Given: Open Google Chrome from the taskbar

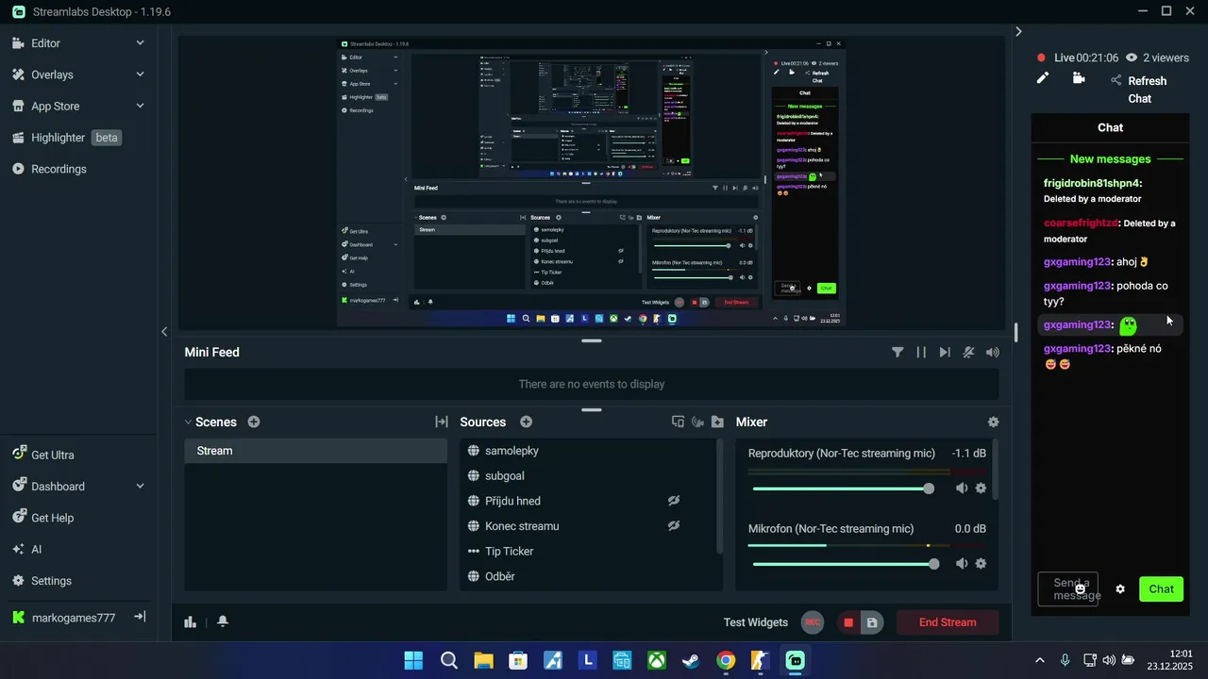Looking at the screenshot, I should pos(726,660).
